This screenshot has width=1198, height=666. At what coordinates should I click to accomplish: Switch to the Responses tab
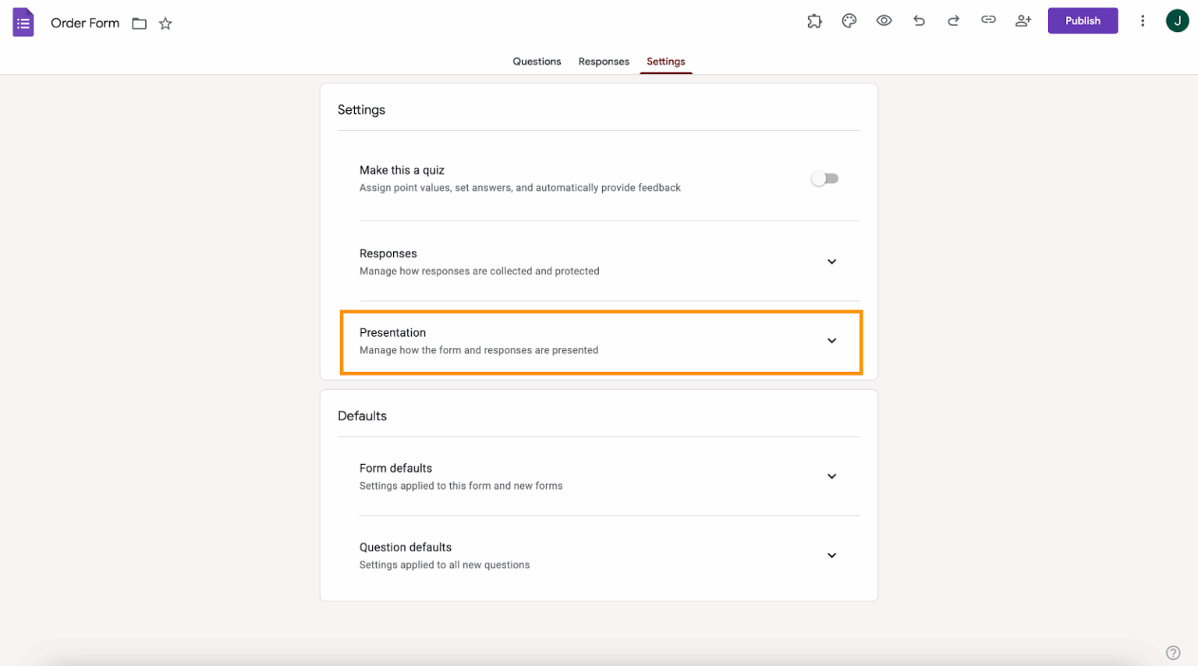tap(604, 61)
